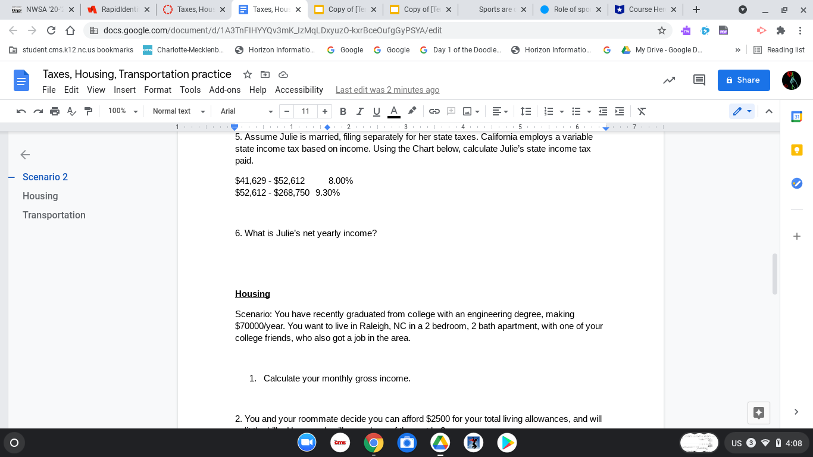Screen dimensions: 813x457
Task: Open the Arial font family dropdown
Action: (244, 111)
